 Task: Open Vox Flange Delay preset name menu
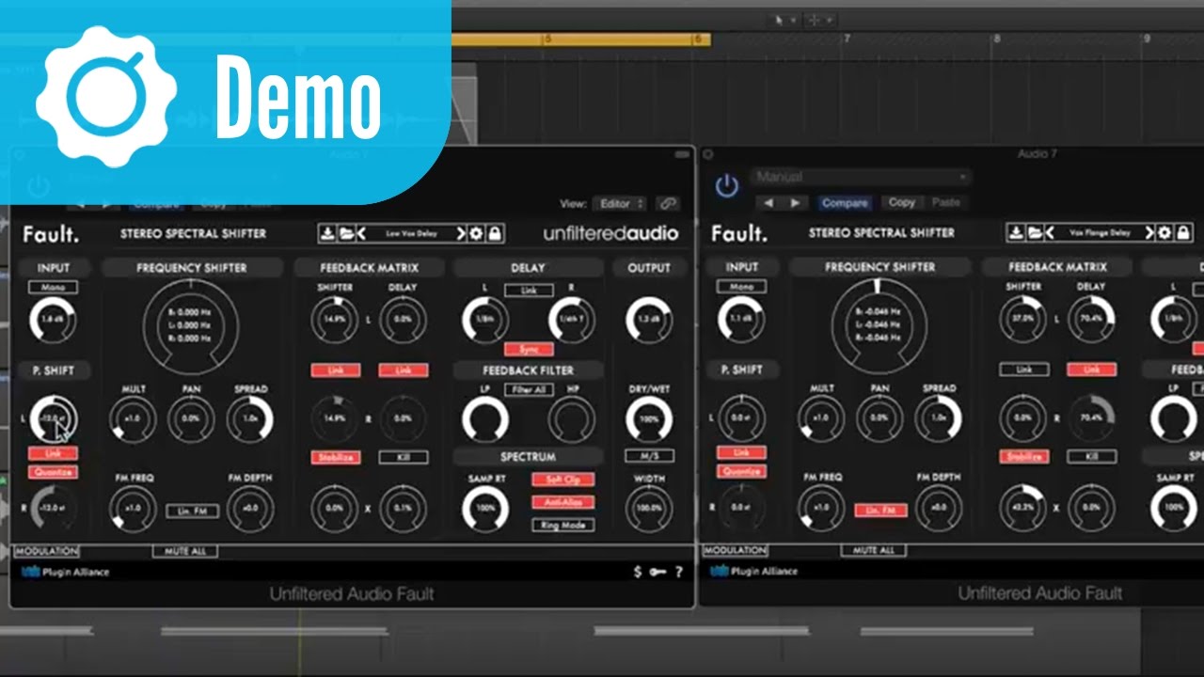(1100, 233)
